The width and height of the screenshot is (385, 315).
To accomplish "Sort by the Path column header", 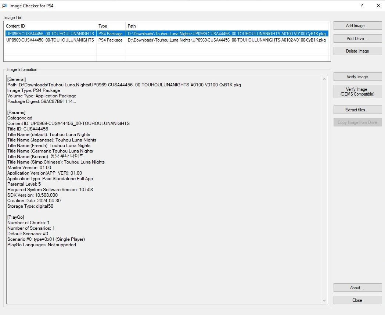I will [227, 26].
